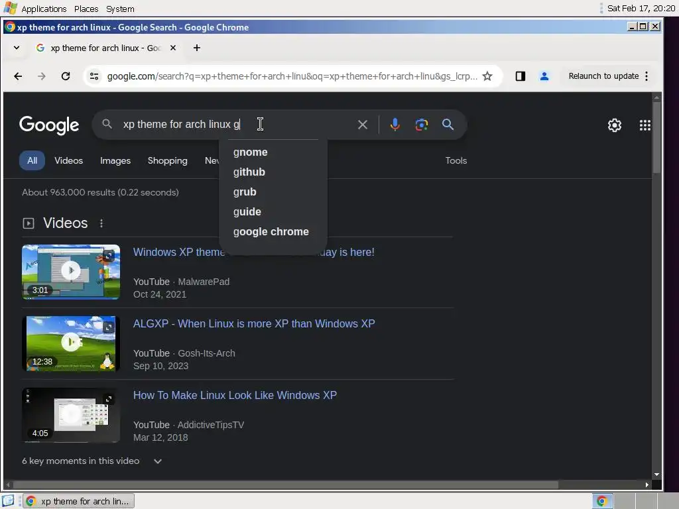The image size is (679, 509).
Task: Open the Applications menu
Action: [x=44, y=9]
